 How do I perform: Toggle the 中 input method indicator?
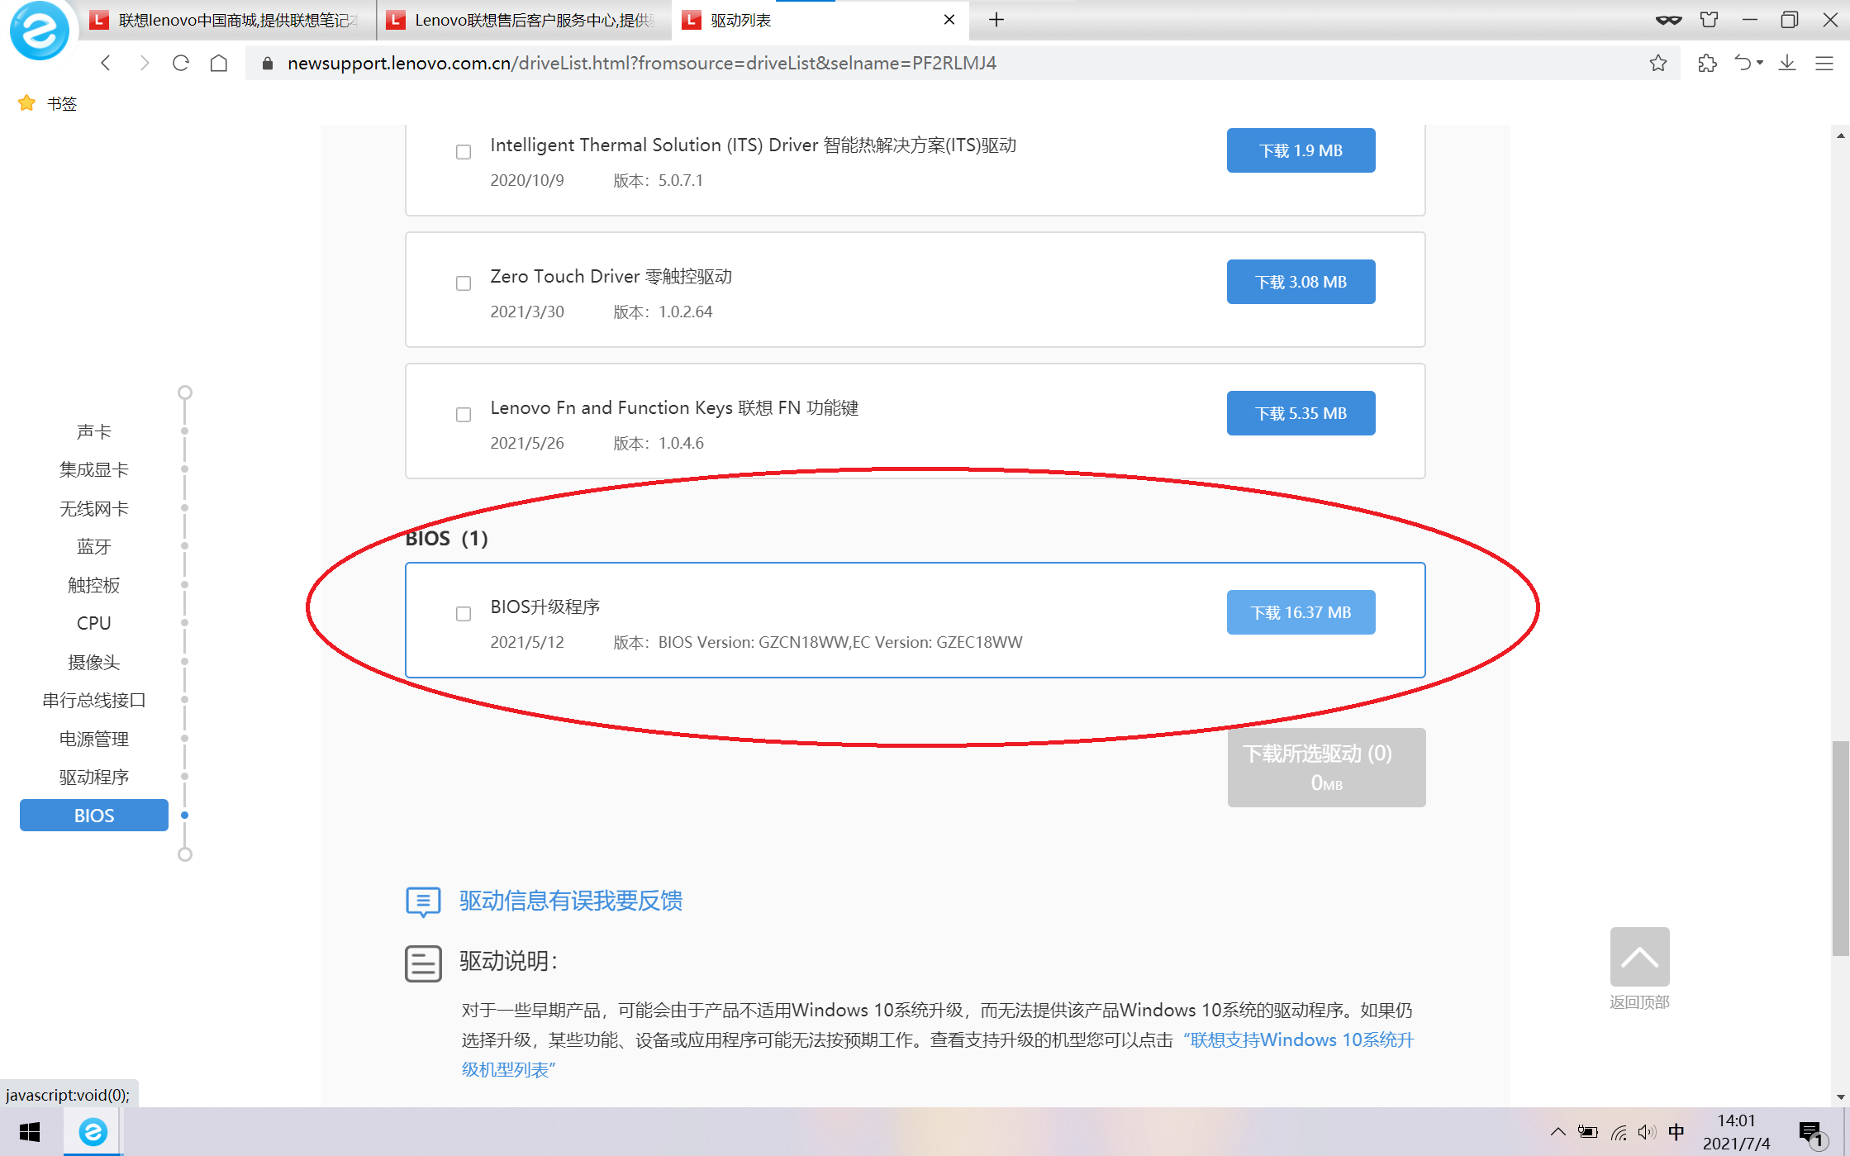pyautogui.click(x=1676, y=1132)
